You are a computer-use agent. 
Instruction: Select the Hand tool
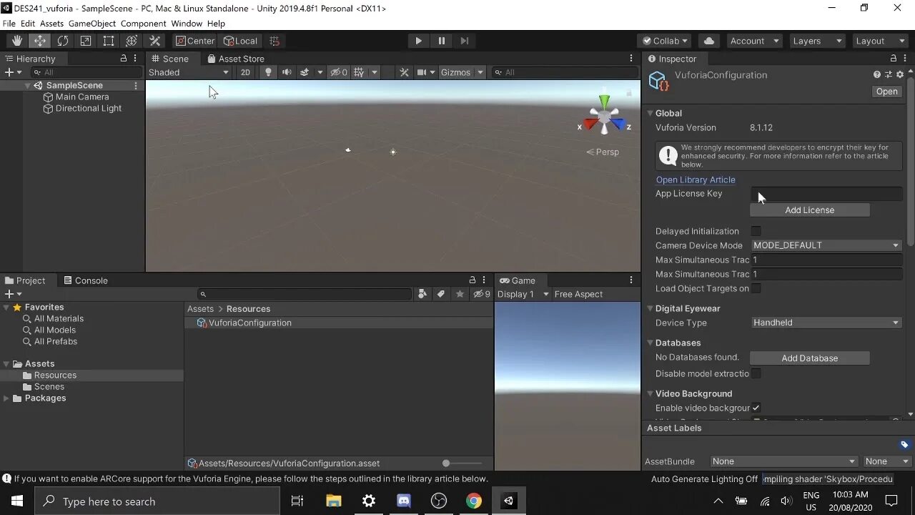tap(16, 41)
